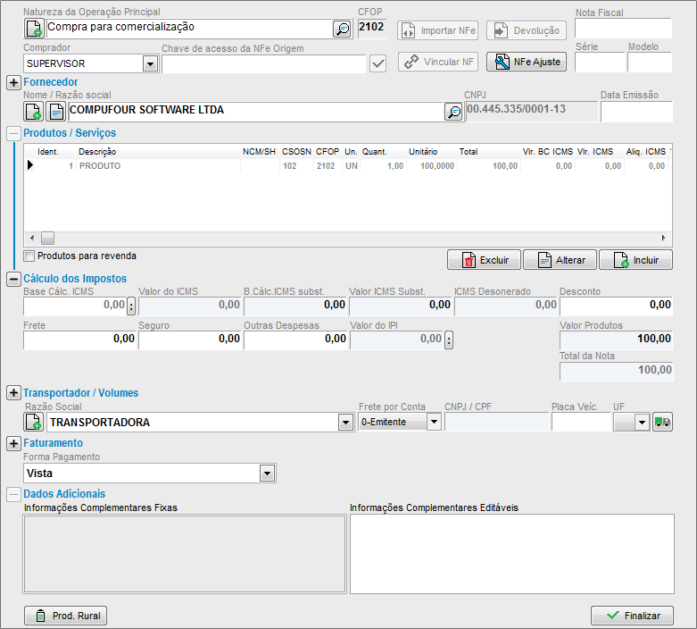Click the Excluir button
The image size is (697, 629).
pos(484,260)
